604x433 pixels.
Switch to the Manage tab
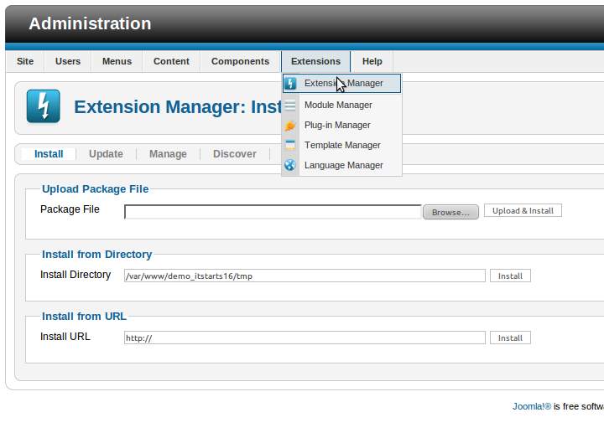tap(168, 154)
